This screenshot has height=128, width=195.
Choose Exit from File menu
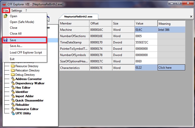point(25,59)
